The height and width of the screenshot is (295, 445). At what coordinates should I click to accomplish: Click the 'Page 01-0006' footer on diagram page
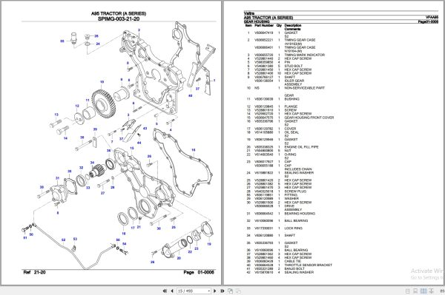point(199,272)
